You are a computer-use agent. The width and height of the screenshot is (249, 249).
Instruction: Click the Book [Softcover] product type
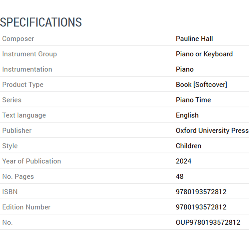click(201, 84)
